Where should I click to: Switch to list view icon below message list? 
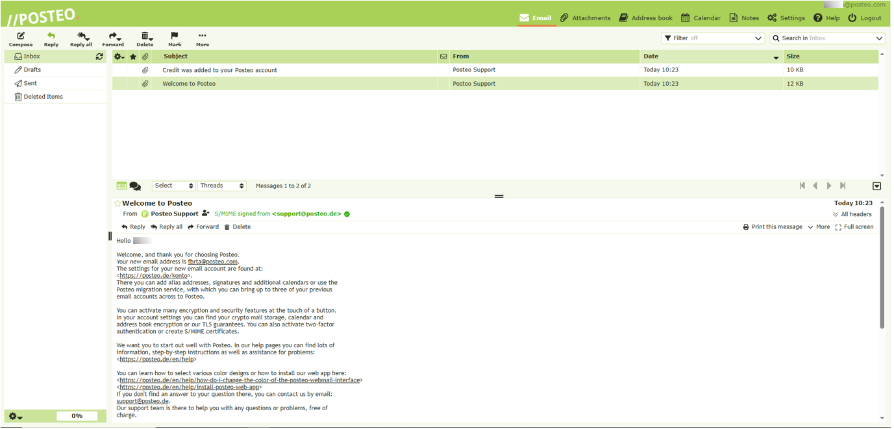[x=121, y=186]
